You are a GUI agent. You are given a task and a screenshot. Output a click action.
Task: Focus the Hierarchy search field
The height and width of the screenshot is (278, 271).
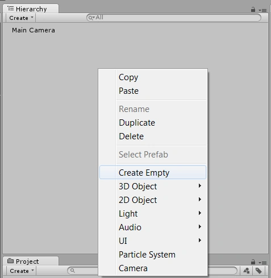pos(174,18)
